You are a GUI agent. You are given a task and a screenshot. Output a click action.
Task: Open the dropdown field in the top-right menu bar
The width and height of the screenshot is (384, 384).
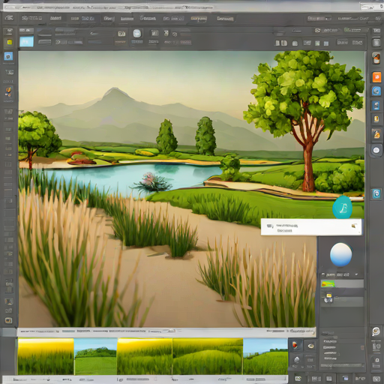pyautogui.click(x=319, y=19)
